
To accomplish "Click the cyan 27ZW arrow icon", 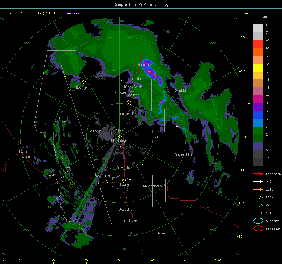I will [x=258, y=197].
